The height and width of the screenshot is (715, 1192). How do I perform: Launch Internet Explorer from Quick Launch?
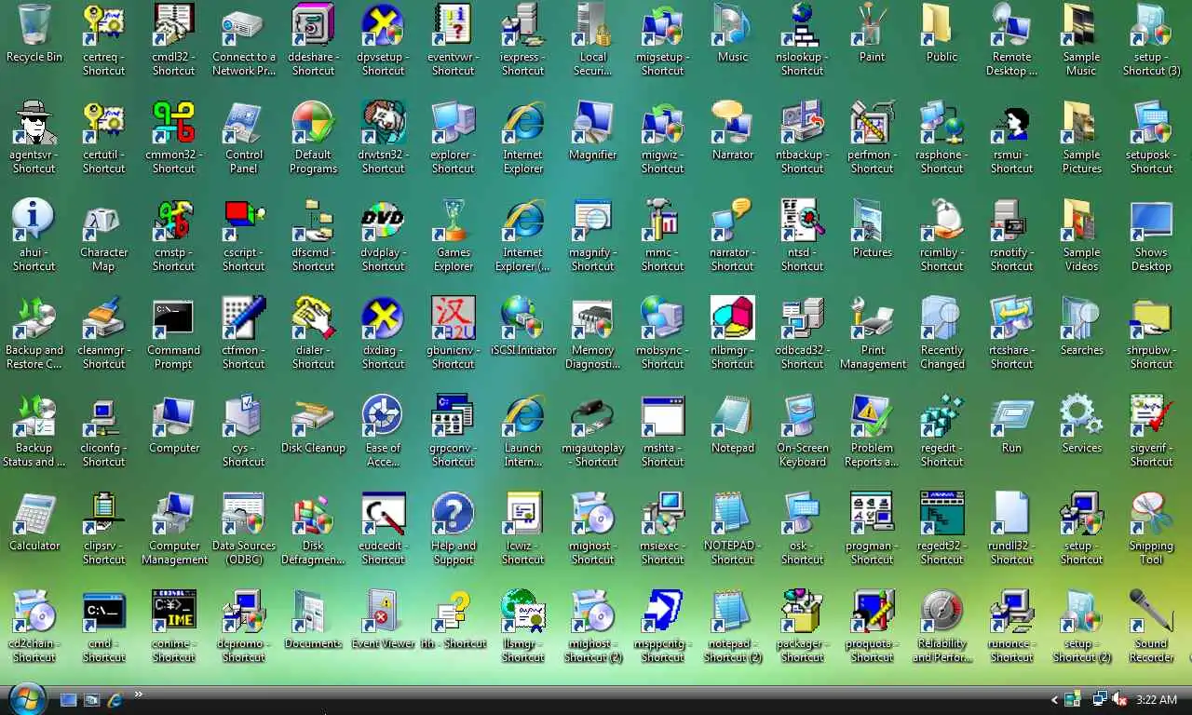pyautogui.click(x=115, y=699)
